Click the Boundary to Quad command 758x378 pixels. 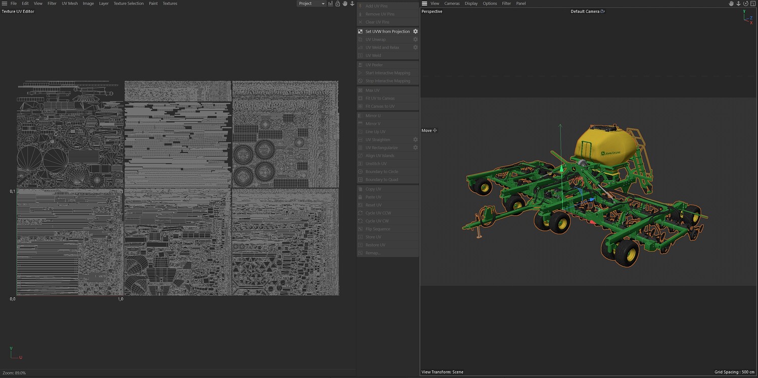tap(388, 179)
